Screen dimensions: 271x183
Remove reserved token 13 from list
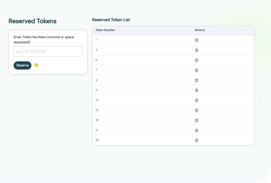tap(196, 100)
